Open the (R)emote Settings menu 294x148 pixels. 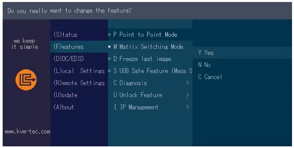coord(79,83)
